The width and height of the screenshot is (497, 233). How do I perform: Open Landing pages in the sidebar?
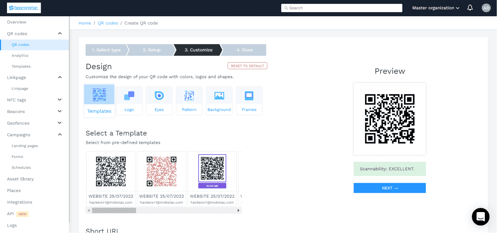(25, 146)
